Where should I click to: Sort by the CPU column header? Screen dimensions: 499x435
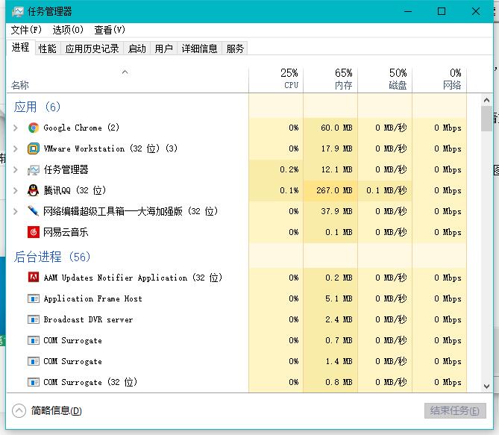[x=290, y=79]
